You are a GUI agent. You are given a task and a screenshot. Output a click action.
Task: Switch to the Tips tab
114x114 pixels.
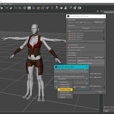(106, 111)
